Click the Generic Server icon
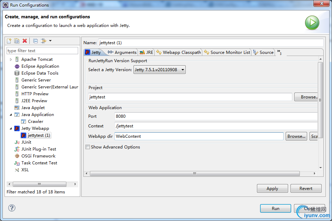332x221 pixels. 17,80
